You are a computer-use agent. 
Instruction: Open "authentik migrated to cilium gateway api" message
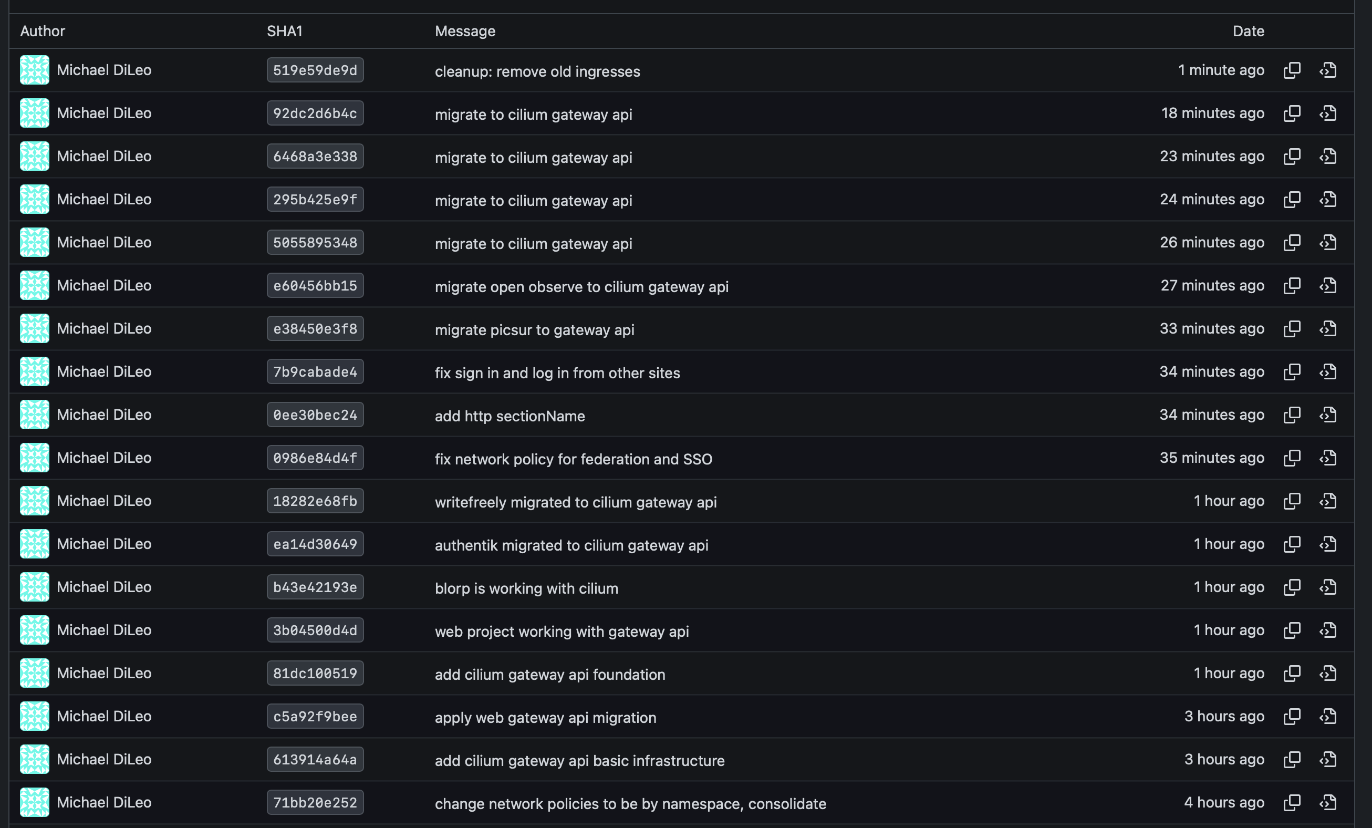[x=571, y=545]
